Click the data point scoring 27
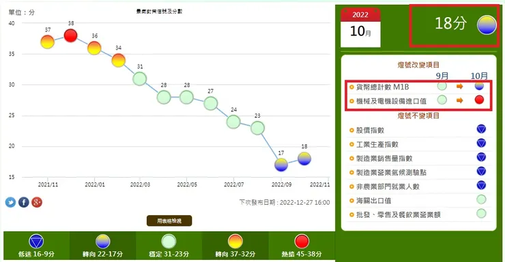The height and width of the screenshot is (262, 505). (x=210, y=103)
